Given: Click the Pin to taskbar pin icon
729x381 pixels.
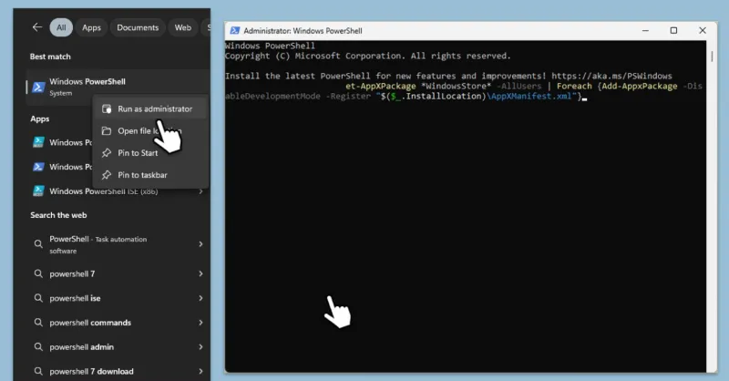Looking at the screenshot, I should click(x=107, y=175).
